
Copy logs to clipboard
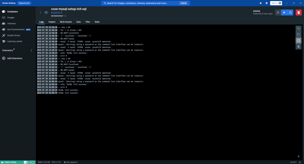298,35
